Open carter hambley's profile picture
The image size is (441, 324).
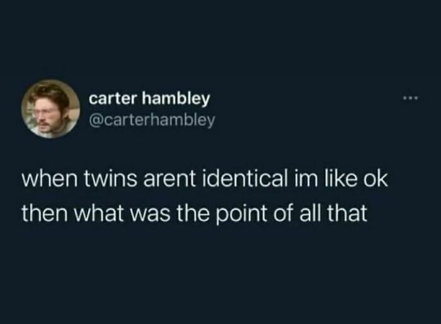coord(50,109)
